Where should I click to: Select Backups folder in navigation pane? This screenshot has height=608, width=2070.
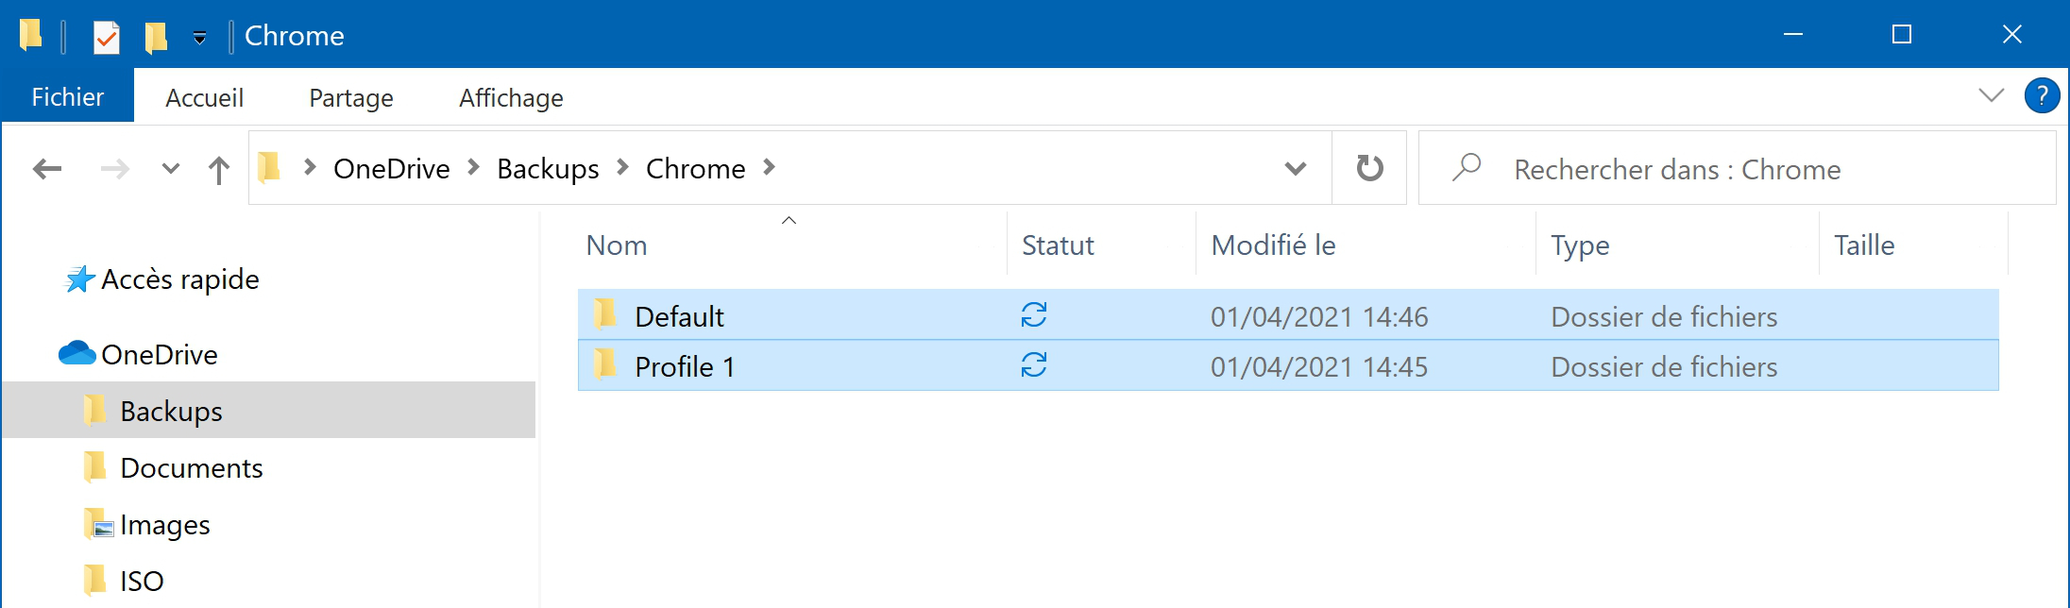point(269,410)
